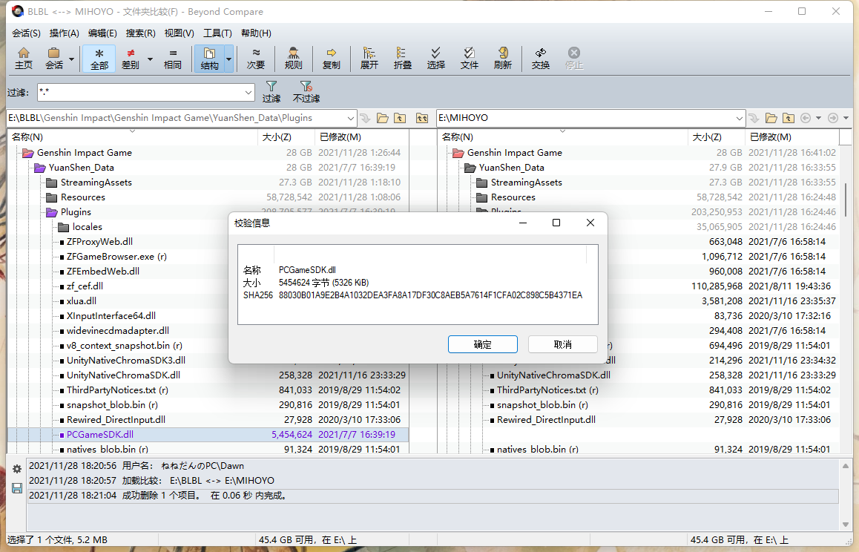The height and width of the screenshot is (552, 859).
Task: Expand right Resources folder
Action: pyautogui.click(x=482, y=197)
